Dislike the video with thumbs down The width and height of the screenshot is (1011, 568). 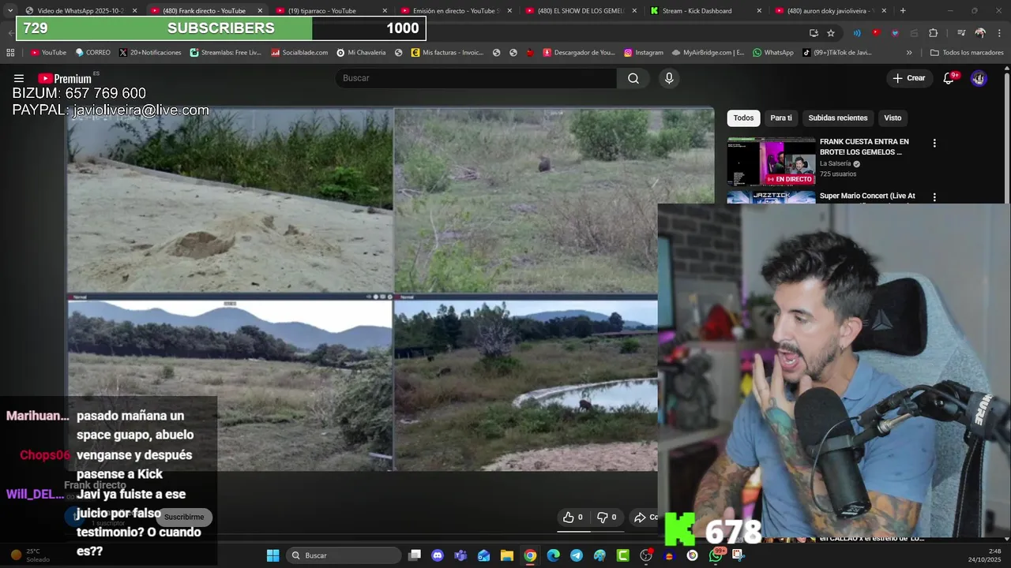(607, 518)
